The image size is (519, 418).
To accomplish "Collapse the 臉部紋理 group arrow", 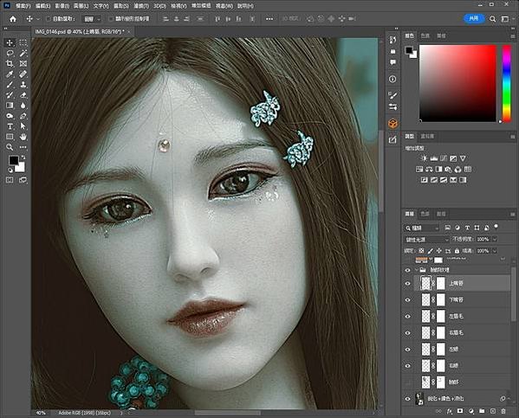I will [417, 270].
